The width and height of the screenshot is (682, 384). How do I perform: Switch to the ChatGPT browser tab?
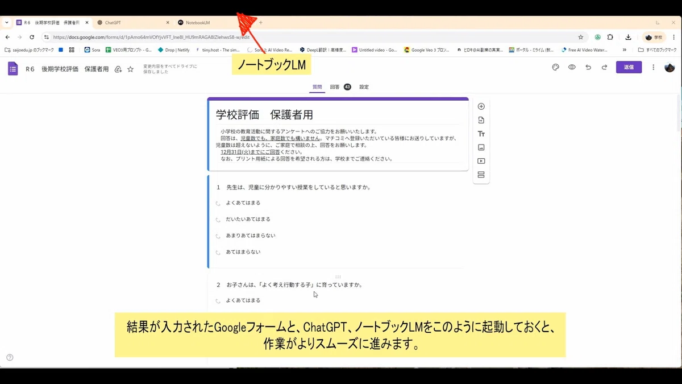tap(132, 23)
